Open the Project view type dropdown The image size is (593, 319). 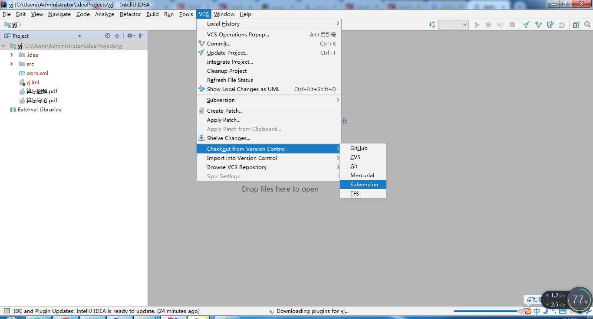79,36
